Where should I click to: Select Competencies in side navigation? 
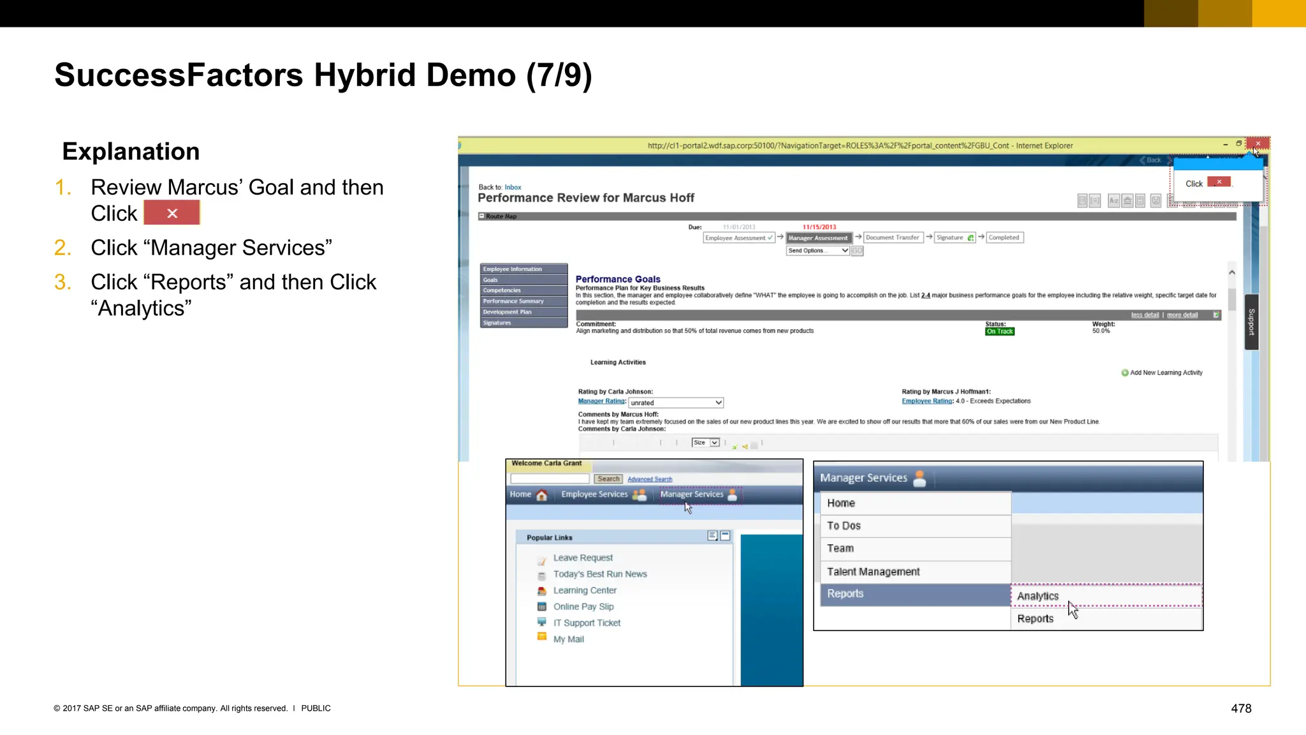524,290
